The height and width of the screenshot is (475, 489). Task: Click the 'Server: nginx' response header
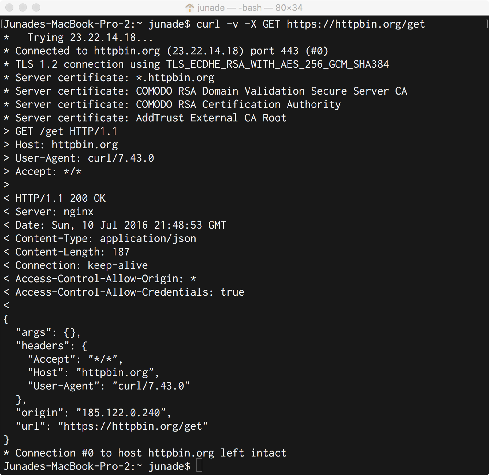click(x=55, y=212)
